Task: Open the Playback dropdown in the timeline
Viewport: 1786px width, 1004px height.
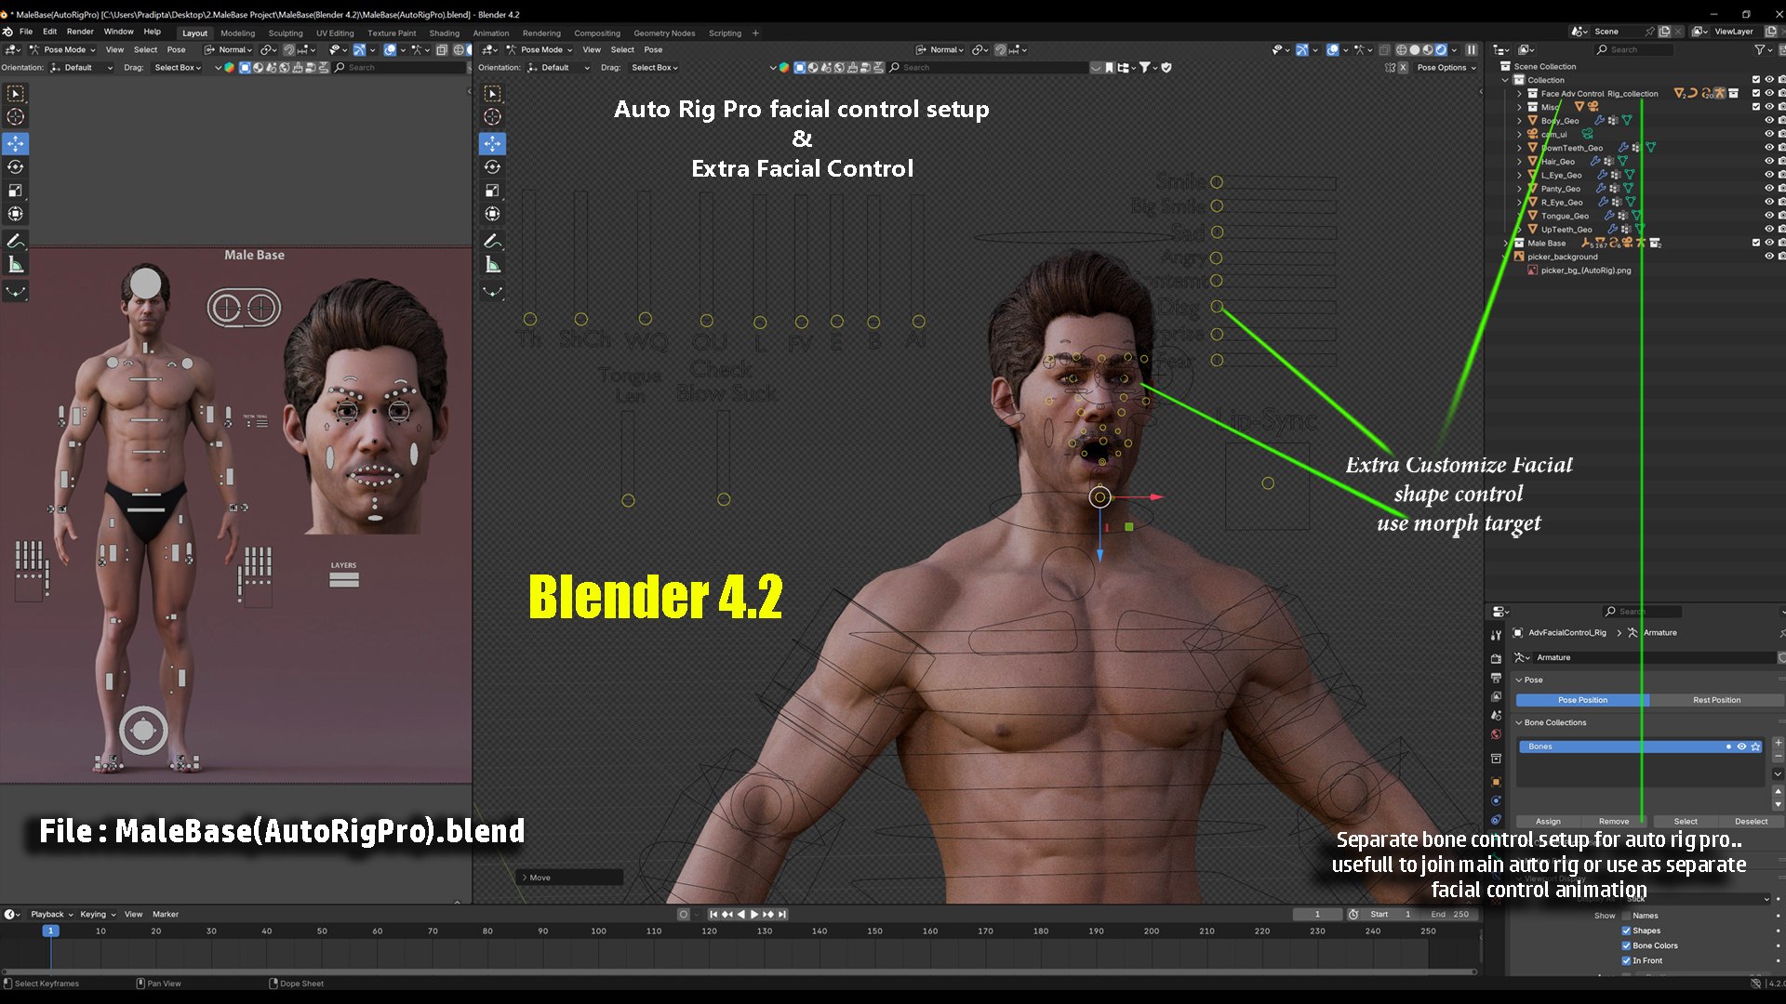Action: (x=52, y=915)
